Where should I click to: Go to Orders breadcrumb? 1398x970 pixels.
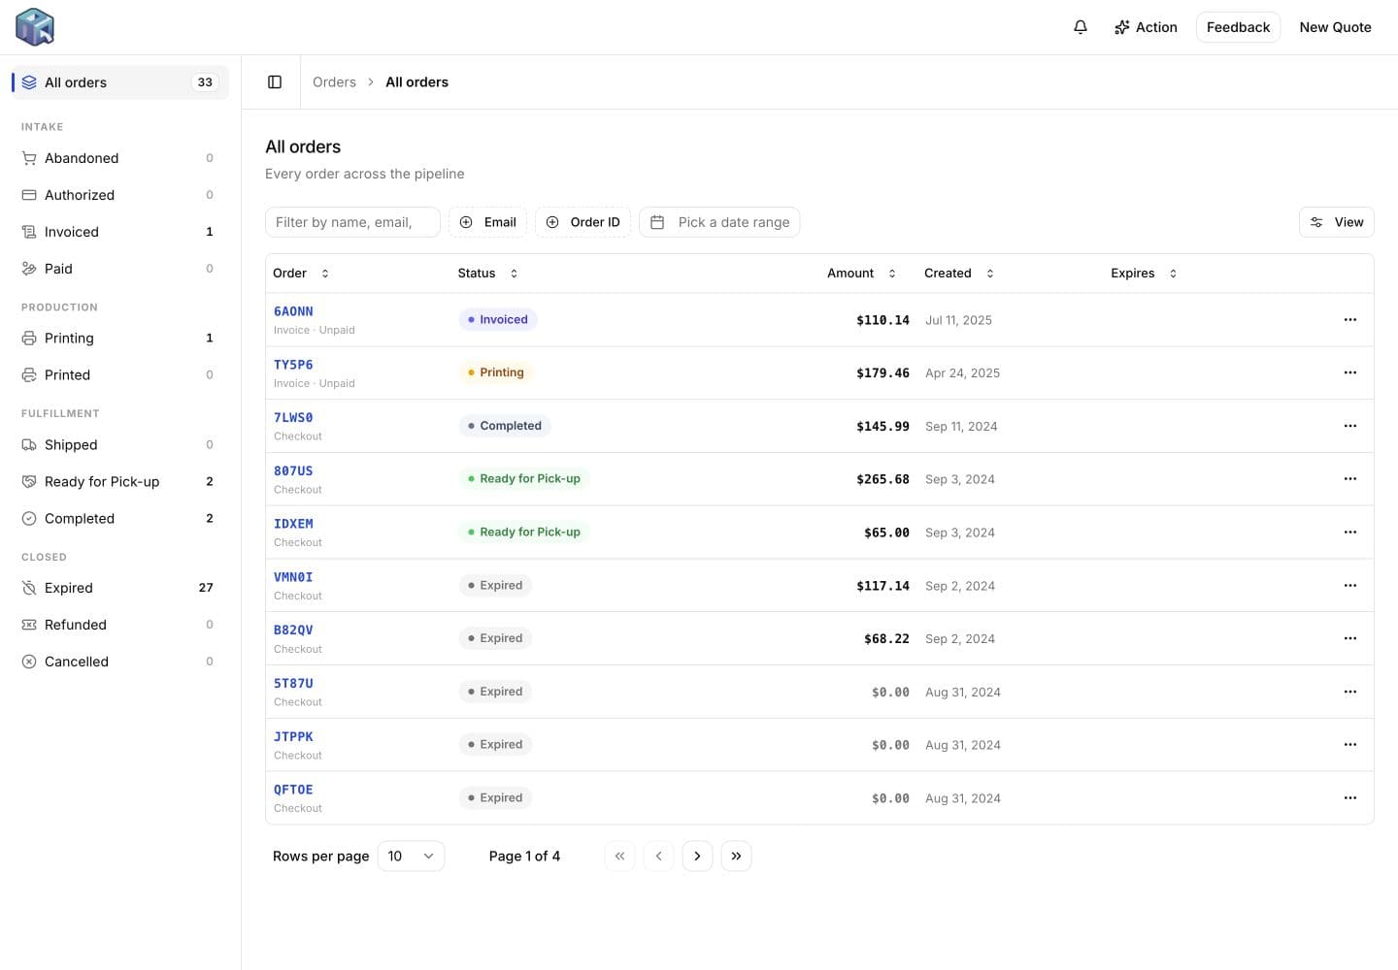(334, 82)
